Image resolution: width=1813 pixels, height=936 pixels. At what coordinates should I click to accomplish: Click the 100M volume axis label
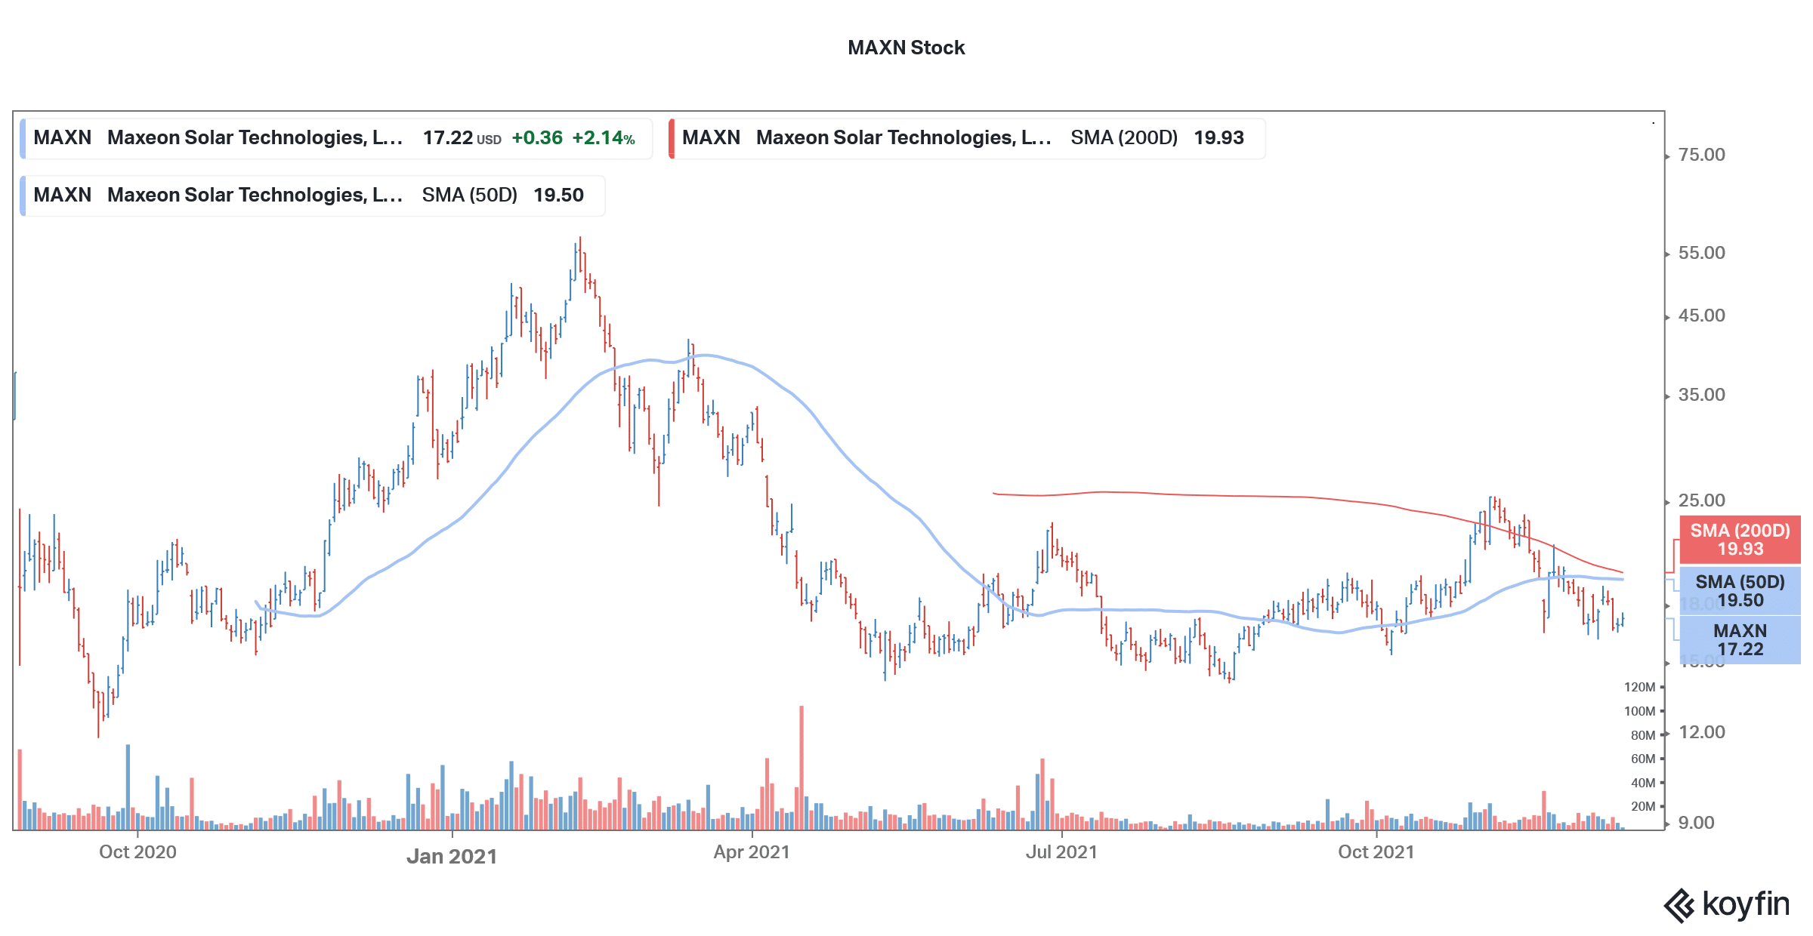[x=1639, y=711]
